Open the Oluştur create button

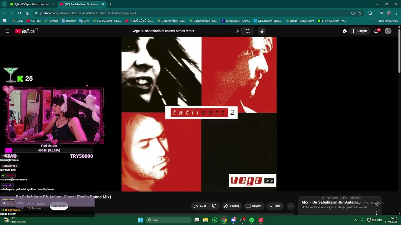point(359,31)
